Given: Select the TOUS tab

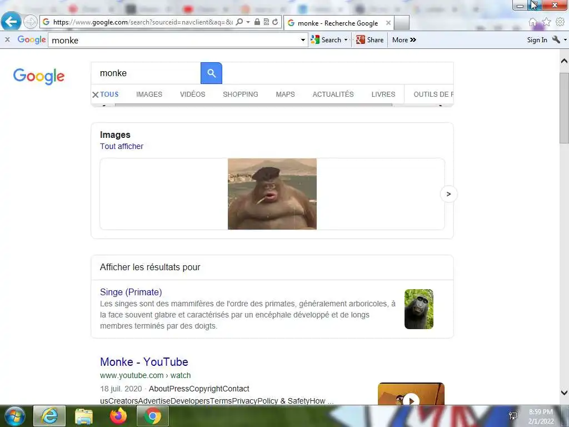Looking at the screenshot, I should (x=109, y=95).
